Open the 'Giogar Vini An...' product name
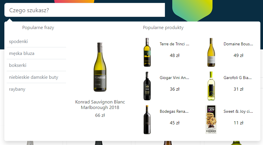263x145 pixels. coord(175,78)
